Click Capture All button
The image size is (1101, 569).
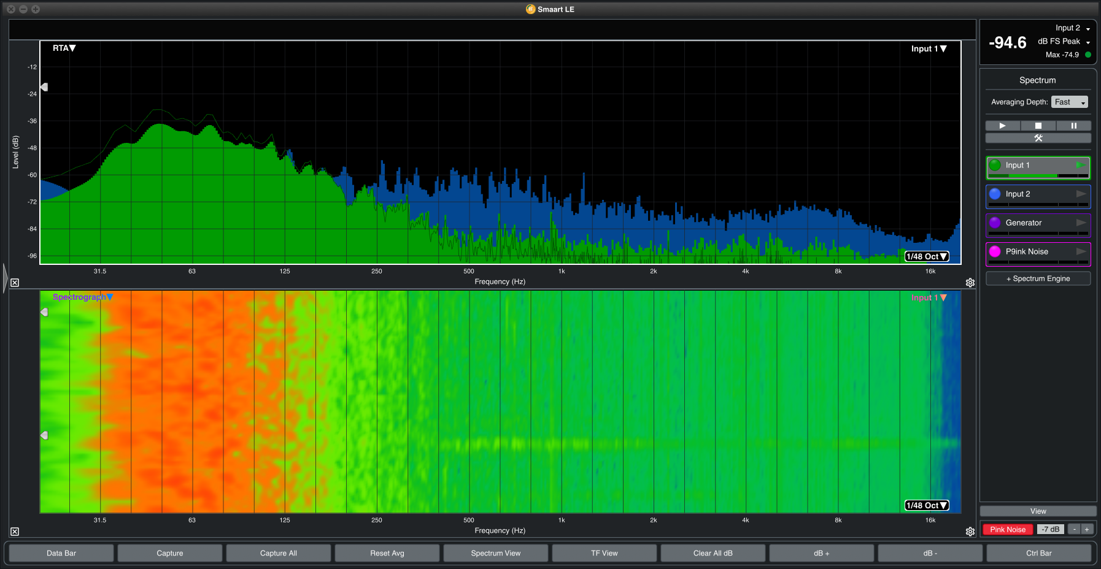pyautogui.click(x=279, y=553)
